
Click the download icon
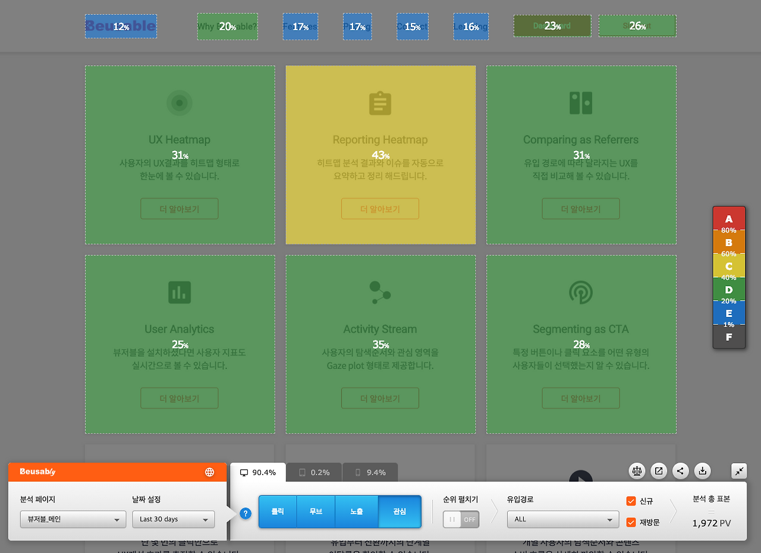tap(703, 471)
